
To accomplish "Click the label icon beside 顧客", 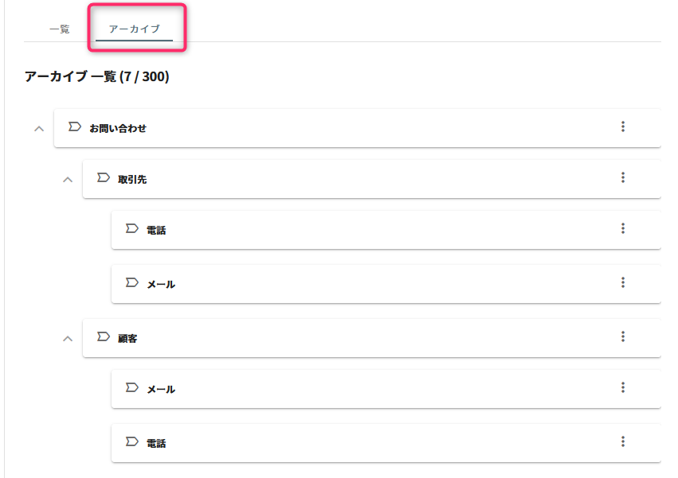I will click(104, 336).
